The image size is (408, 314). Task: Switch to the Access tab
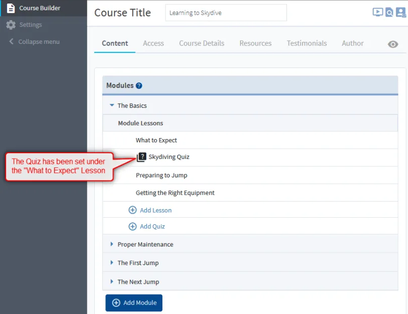click(153, 43)
